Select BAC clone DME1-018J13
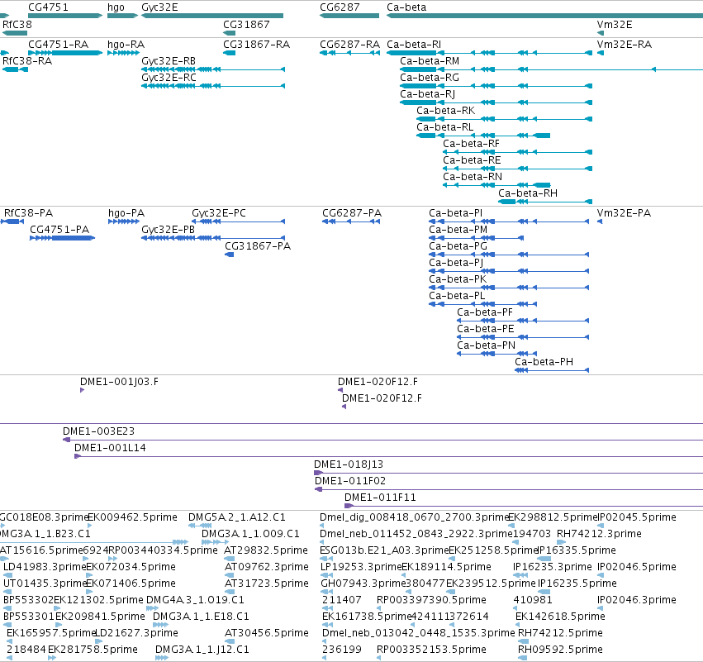This screenshot has height=662, width=703. [x=349, y=464]
